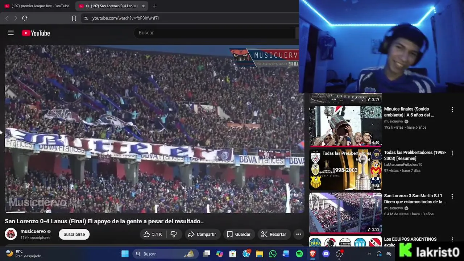Click the Suscribirse button
The image size is (464, 261).
coord(74,235)
